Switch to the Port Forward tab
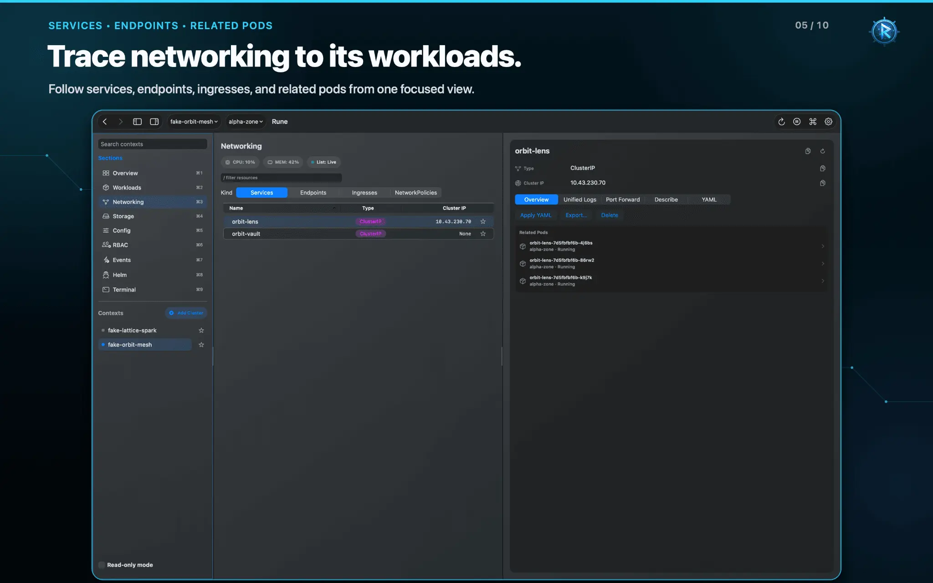The height and width of the screenshot is (583, 933). click(x=623, y=199)
